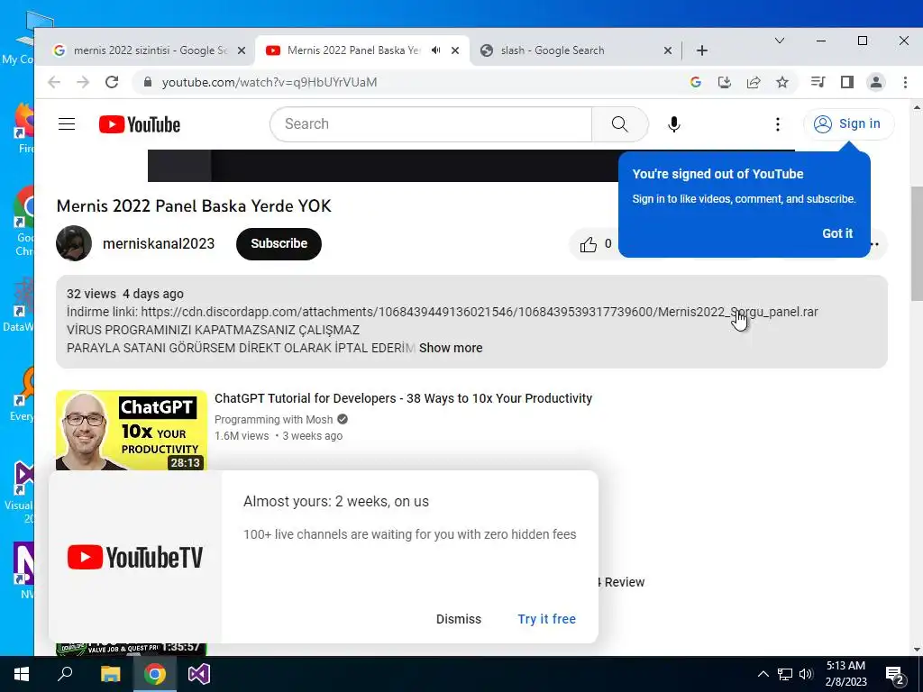Click the page vertical scrollbar thumb
The width and height of the screenshot is (923, 692).
coord(917,243)
